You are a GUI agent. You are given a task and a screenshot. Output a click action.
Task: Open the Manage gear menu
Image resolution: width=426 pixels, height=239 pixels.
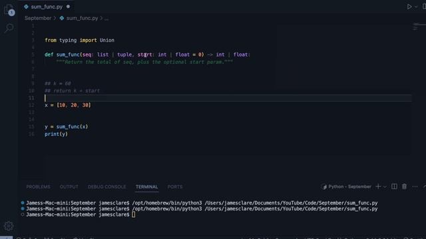point(9,226)
